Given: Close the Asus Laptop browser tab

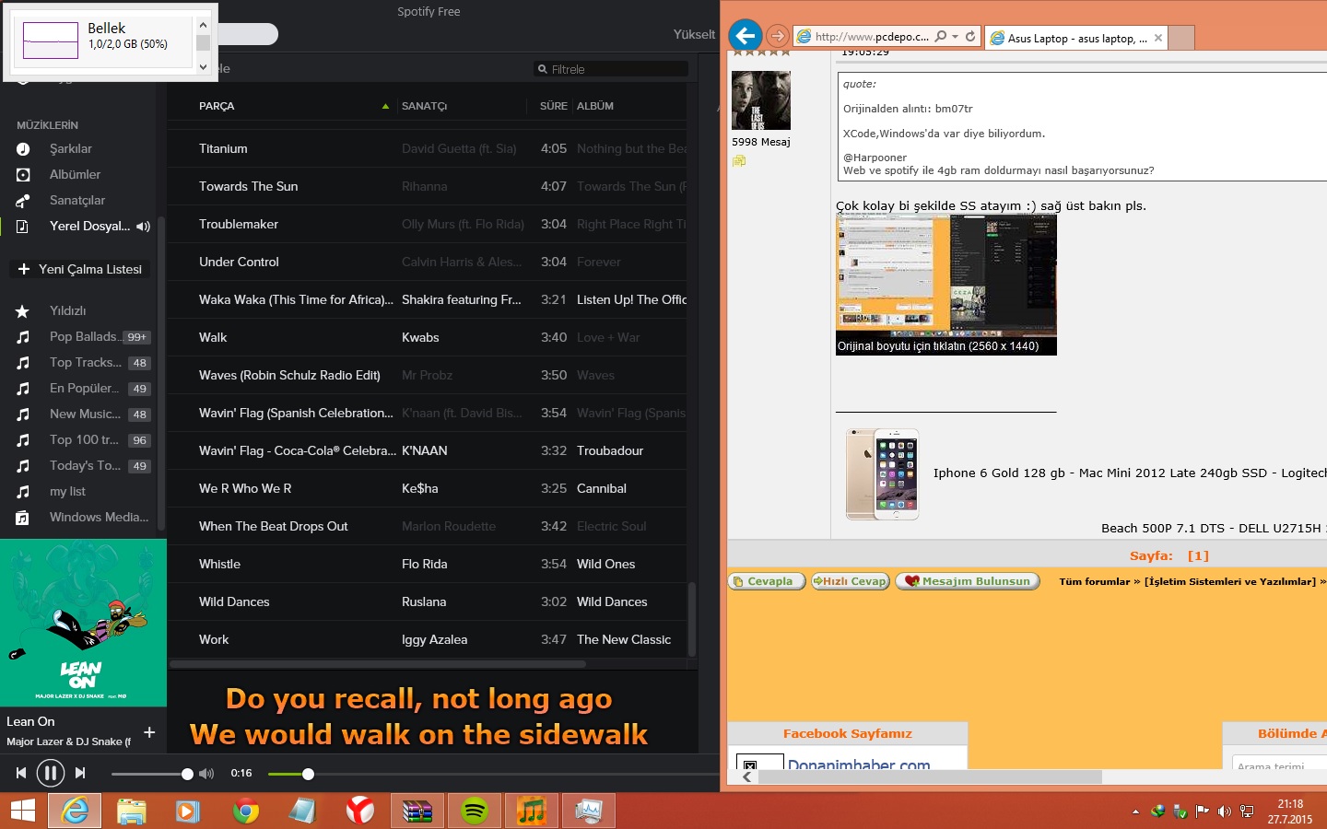Looking at the screenshot, I should (1158, 38).
